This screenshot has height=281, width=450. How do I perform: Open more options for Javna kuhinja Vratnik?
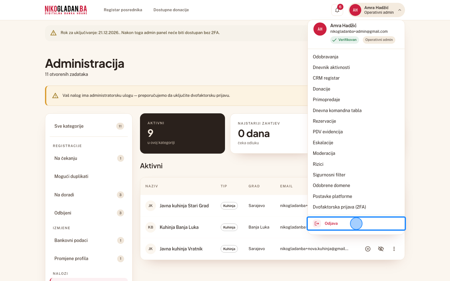[394, 249]
